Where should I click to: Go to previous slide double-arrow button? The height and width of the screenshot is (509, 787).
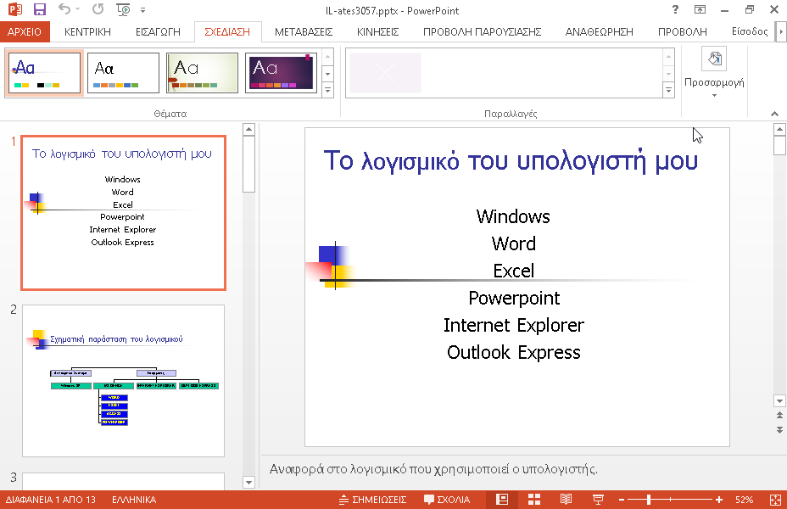tap(779, 415)
